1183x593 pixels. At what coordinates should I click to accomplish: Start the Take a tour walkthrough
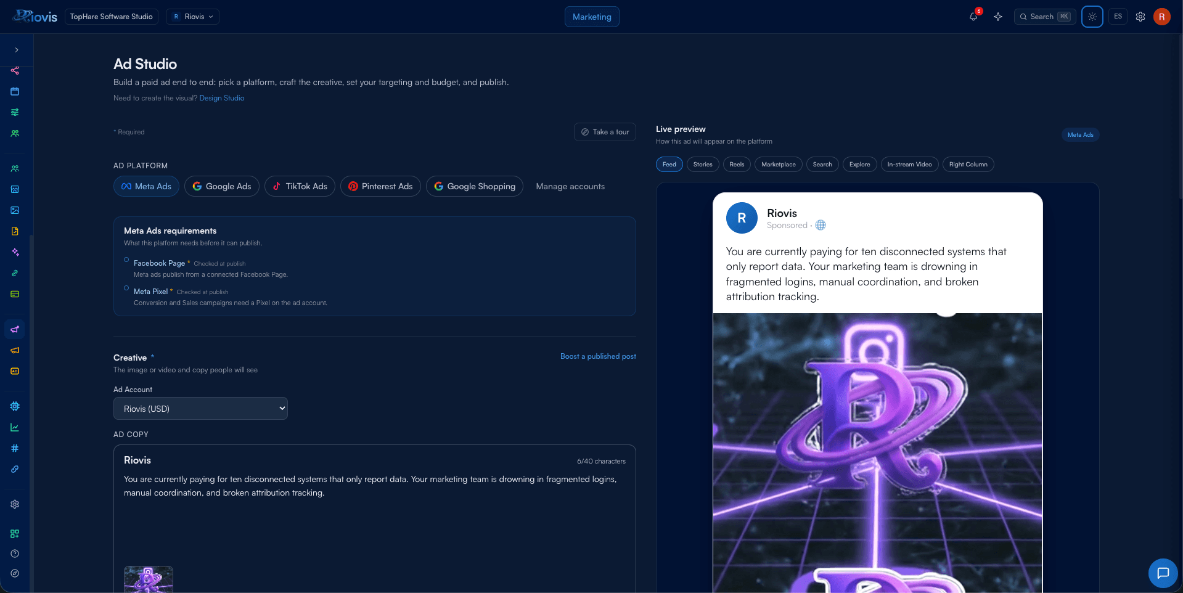tap(605, 132)
